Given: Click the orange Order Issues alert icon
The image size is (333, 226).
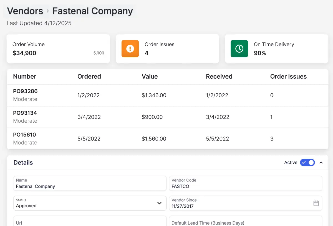Looking at the screenshot, I should [130, 49].
